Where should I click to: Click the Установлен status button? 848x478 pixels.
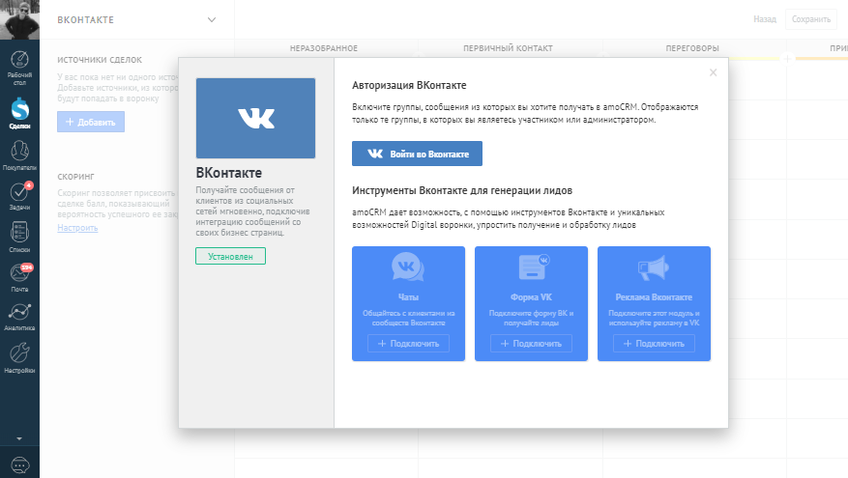(x=230, y=256)
